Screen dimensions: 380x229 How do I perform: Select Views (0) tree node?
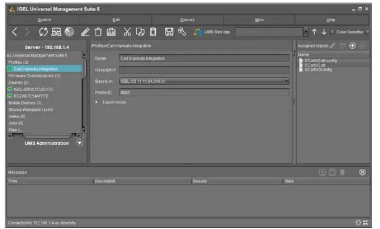[17, 116]
